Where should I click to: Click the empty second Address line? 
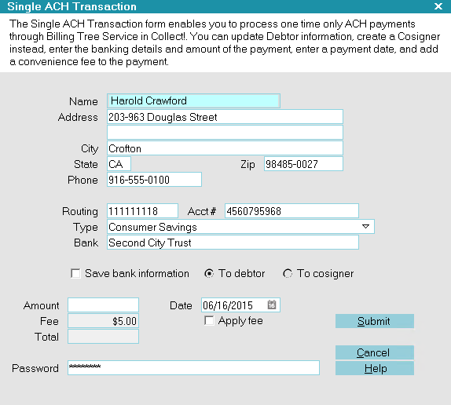pyautogui.click(x=225, y=133)
